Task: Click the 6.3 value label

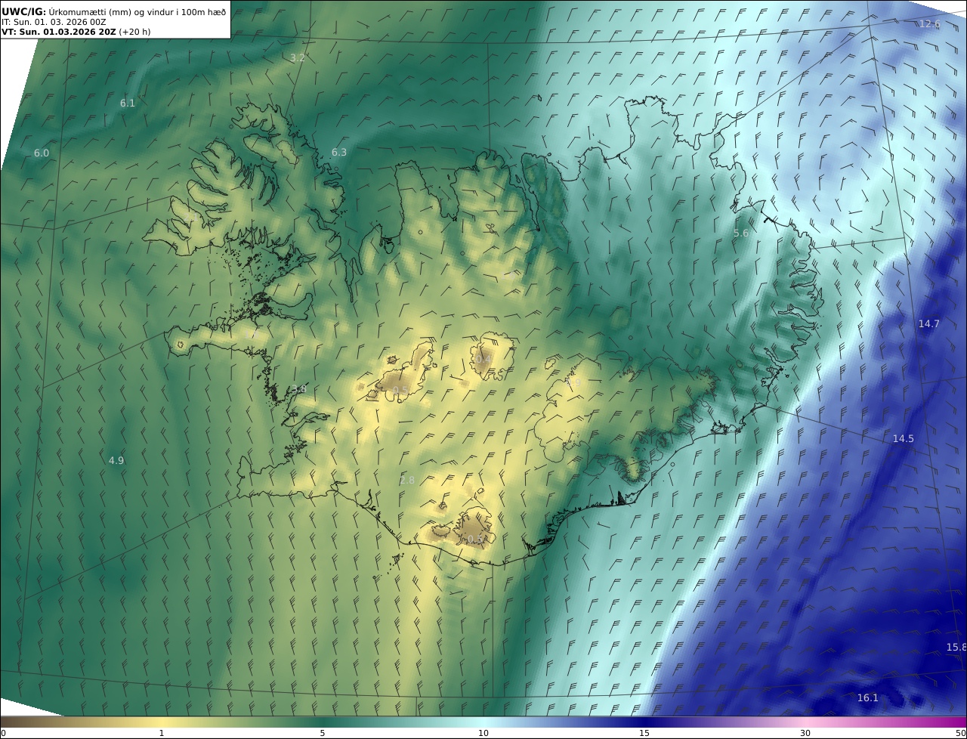Action: [x=339, y=152]
